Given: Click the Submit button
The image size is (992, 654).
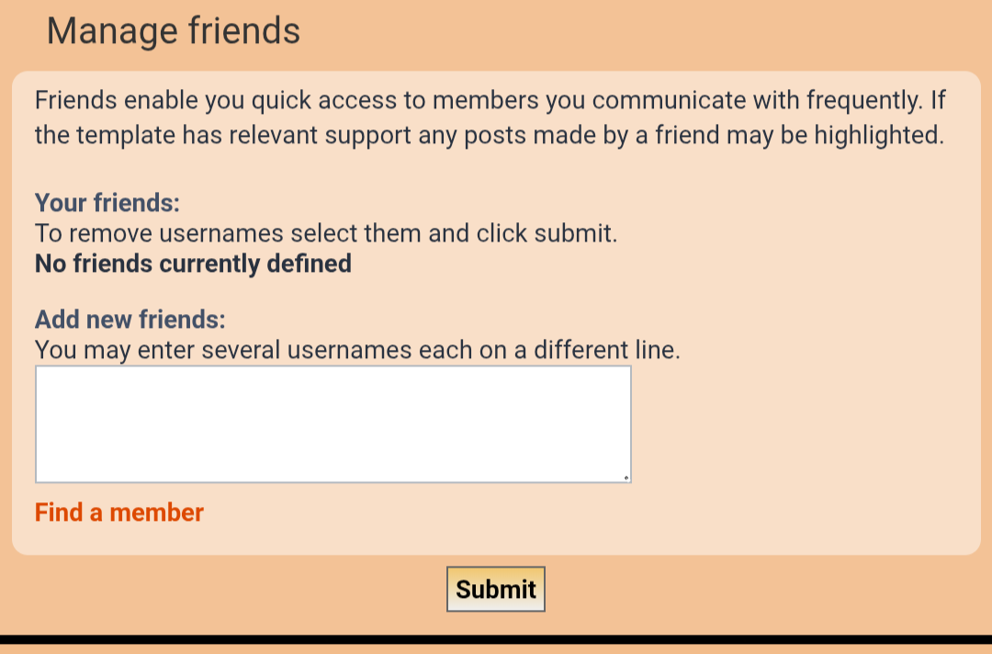Looking at the screenshot, I should click(496, 589).
